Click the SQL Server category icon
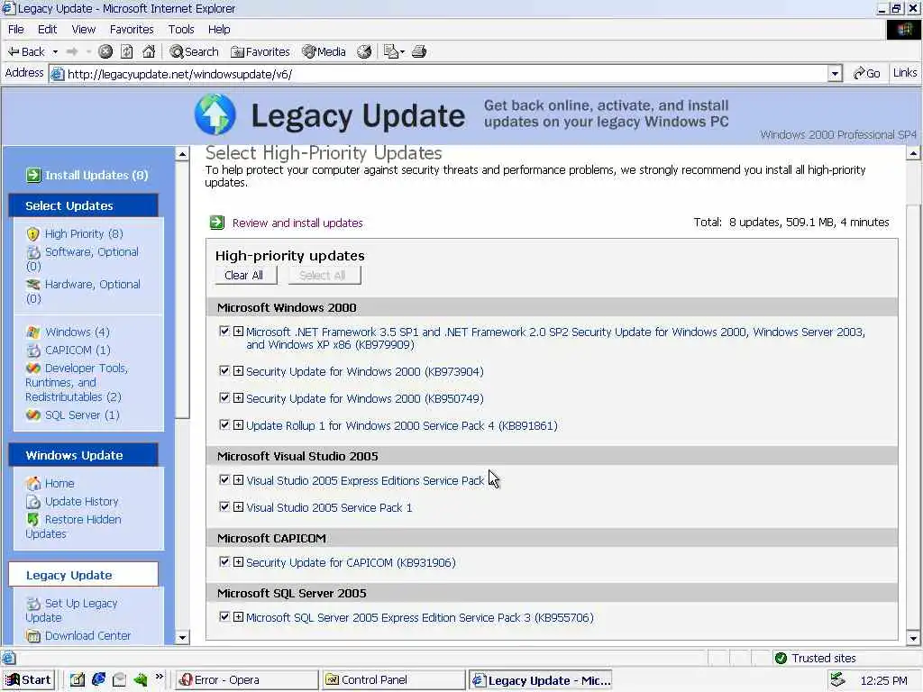The width and height of the screenshot is (923, 692). (x=33, y=415)
